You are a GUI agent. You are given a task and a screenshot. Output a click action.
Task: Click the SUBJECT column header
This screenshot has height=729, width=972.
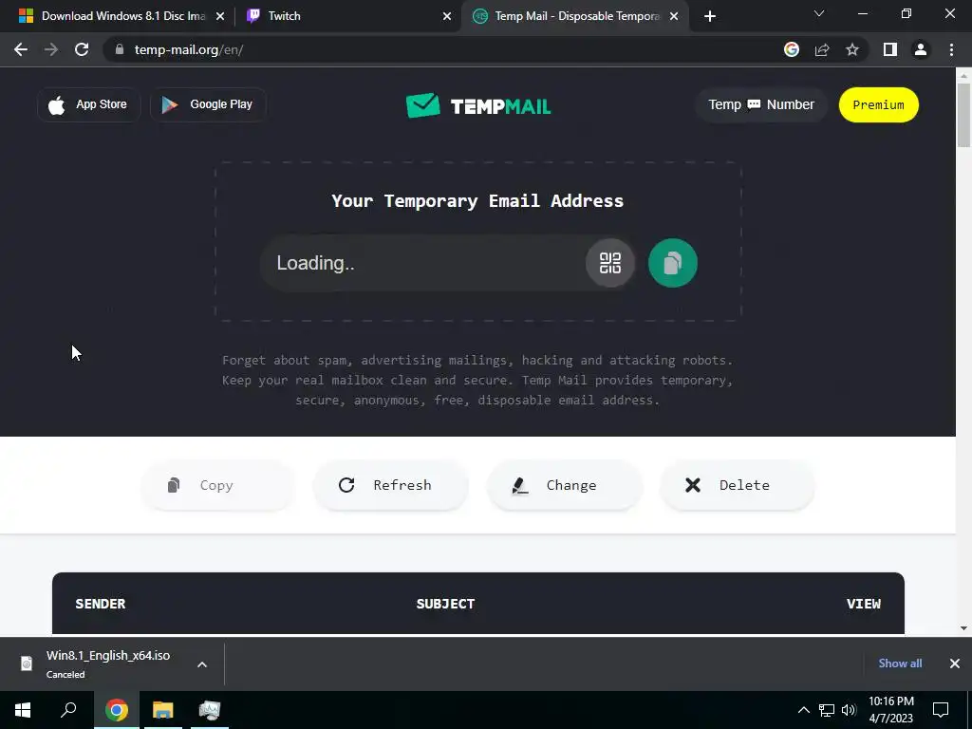pos(446,604)
